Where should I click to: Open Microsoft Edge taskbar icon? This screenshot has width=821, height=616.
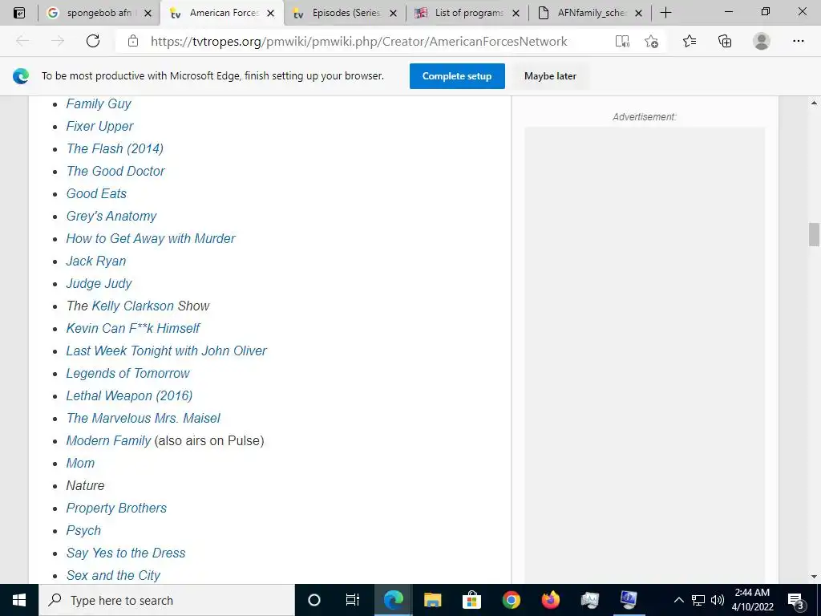coord(393,600)
